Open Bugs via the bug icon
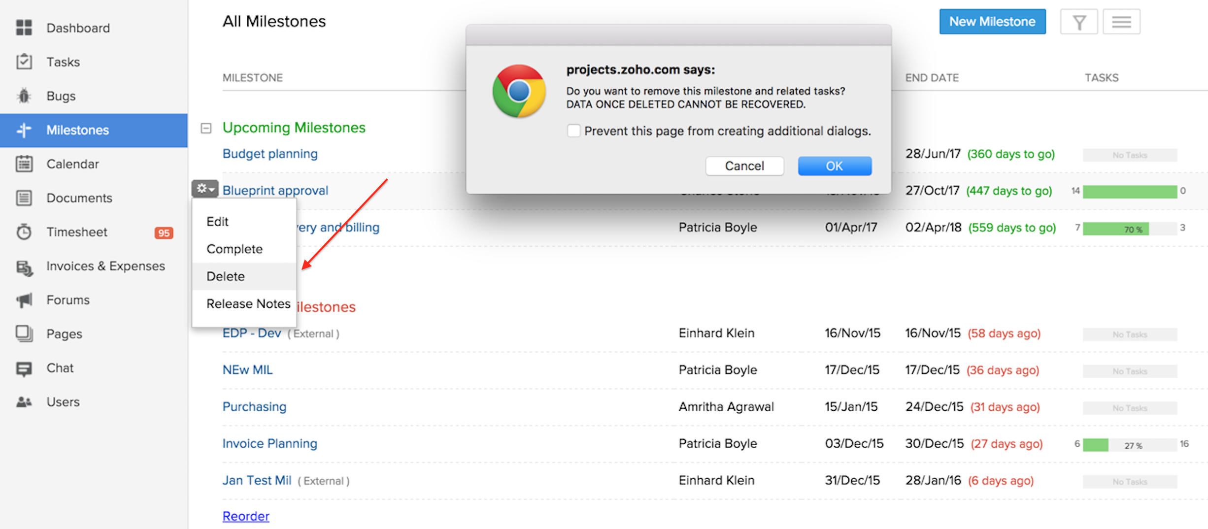Screen dimensions: 1208x529 tap(24, 96)
